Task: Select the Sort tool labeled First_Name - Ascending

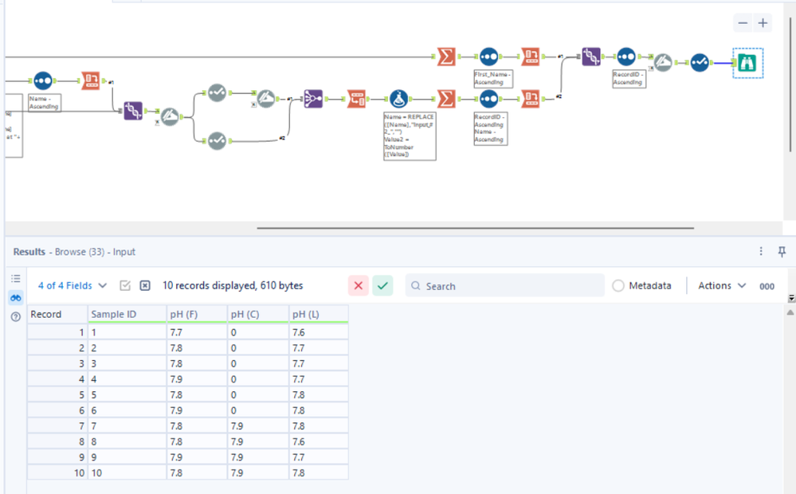Action: tap(489, 57)
